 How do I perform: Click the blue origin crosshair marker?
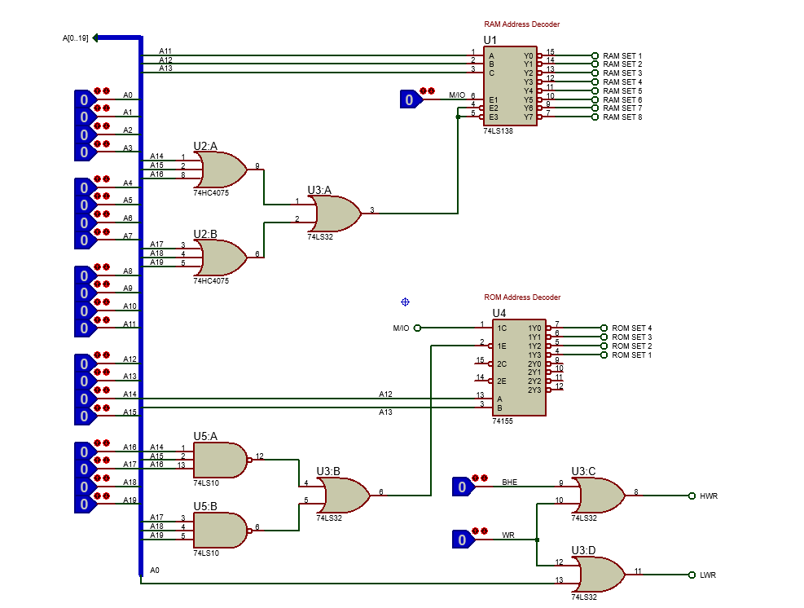click(405, 302)
